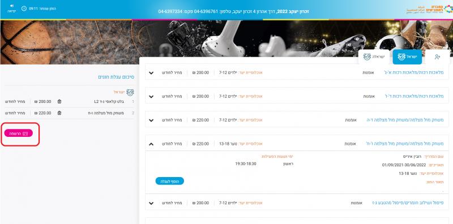Click the logout icon in top-left corner

(x=11, y=6)
